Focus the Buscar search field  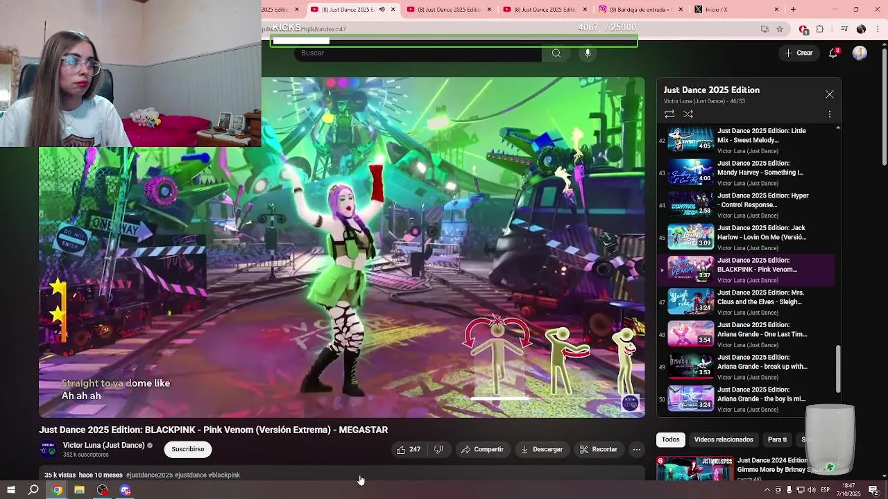click(x=418, y=53)
